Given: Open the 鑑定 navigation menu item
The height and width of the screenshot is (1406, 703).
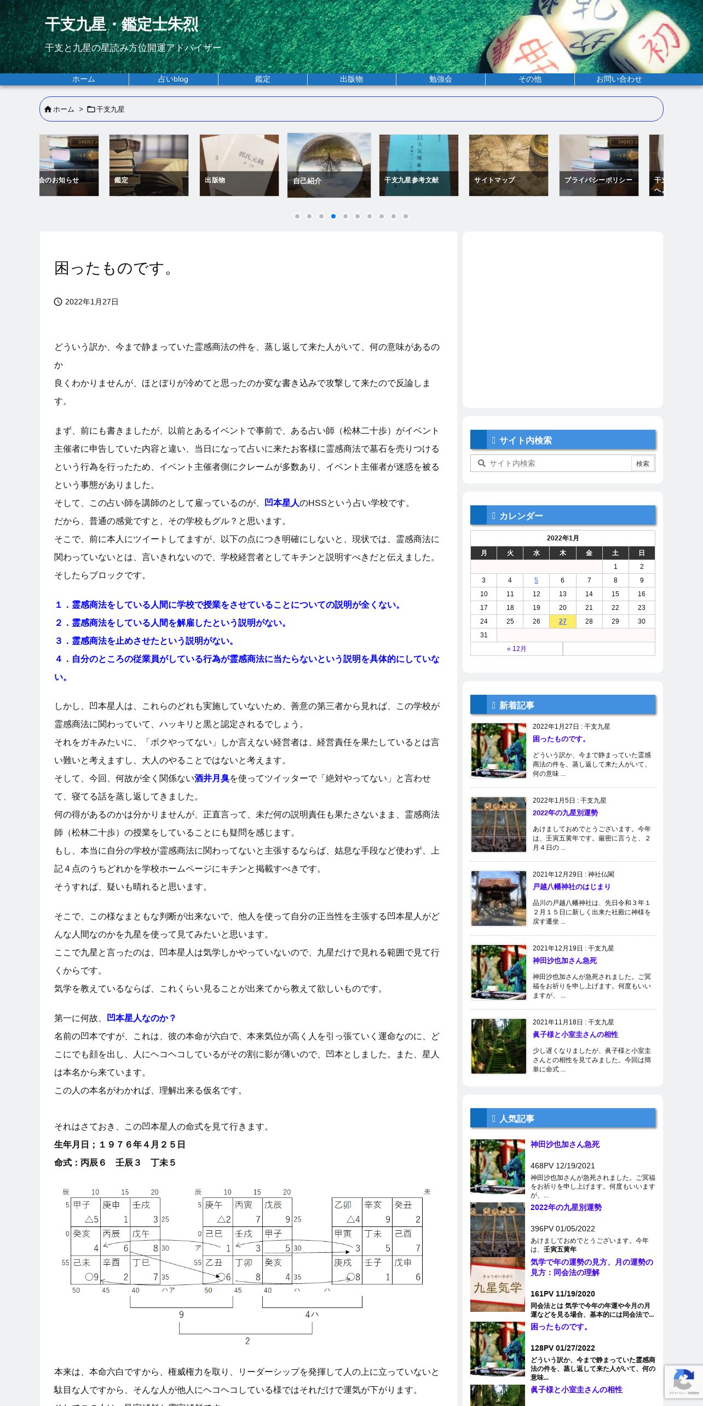Looking at the screenshot, I should (263, 79).
